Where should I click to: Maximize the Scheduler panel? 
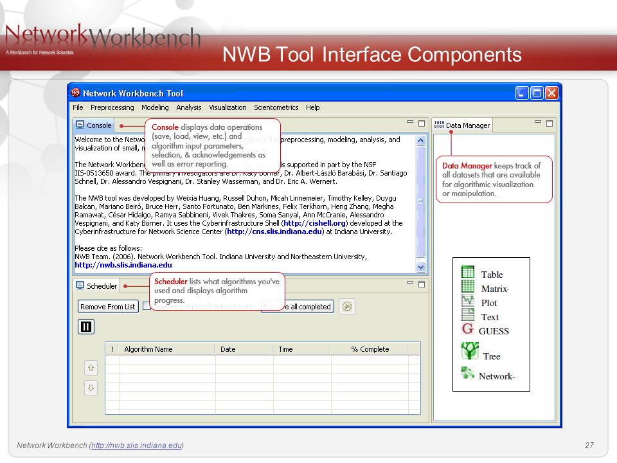pyautogui.click(x=422, y=284)
